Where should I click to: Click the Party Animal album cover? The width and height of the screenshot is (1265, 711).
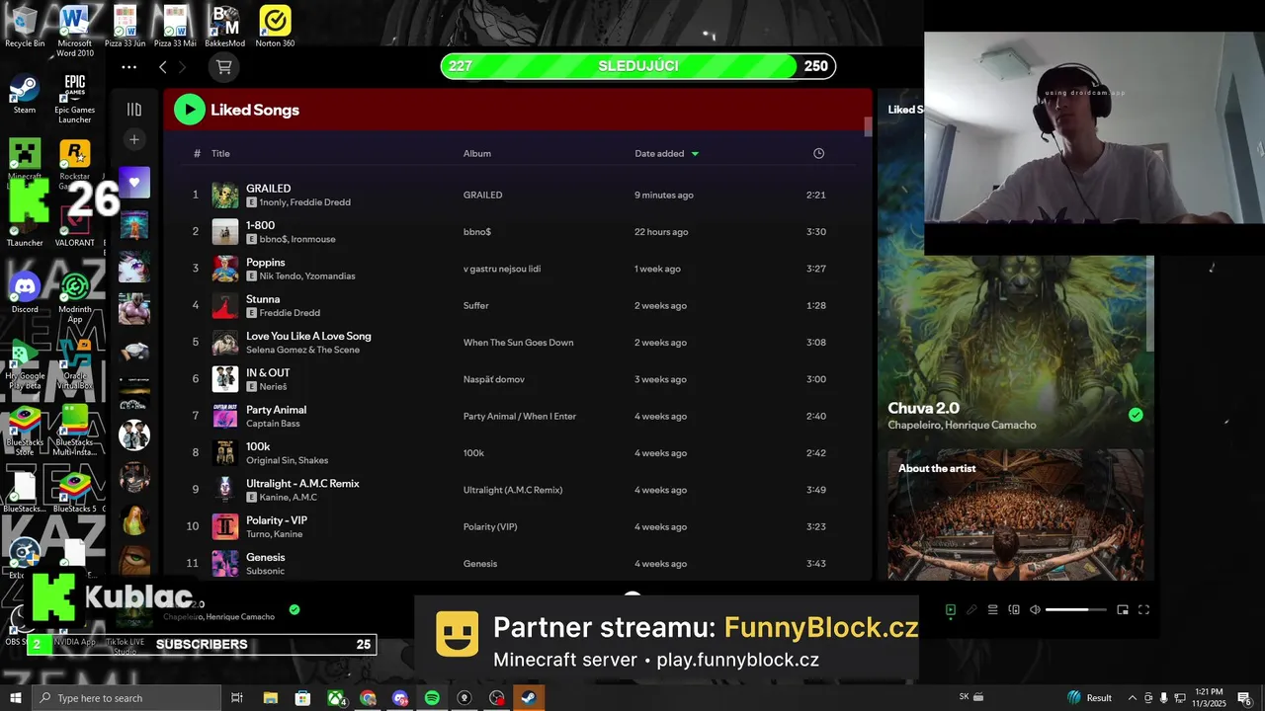coord(225,416)
